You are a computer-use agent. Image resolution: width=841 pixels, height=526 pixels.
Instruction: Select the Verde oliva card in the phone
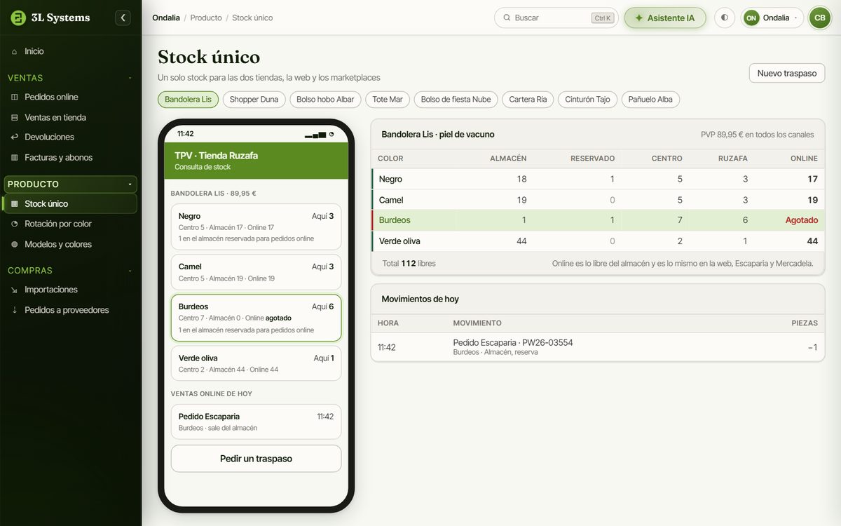click(x=256, y=363)
